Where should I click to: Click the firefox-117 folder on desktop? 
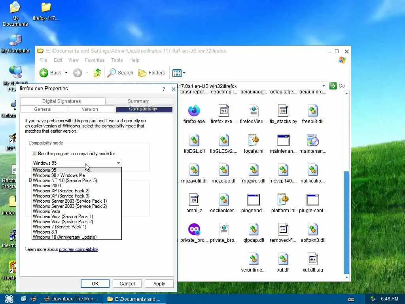[46, 11]
